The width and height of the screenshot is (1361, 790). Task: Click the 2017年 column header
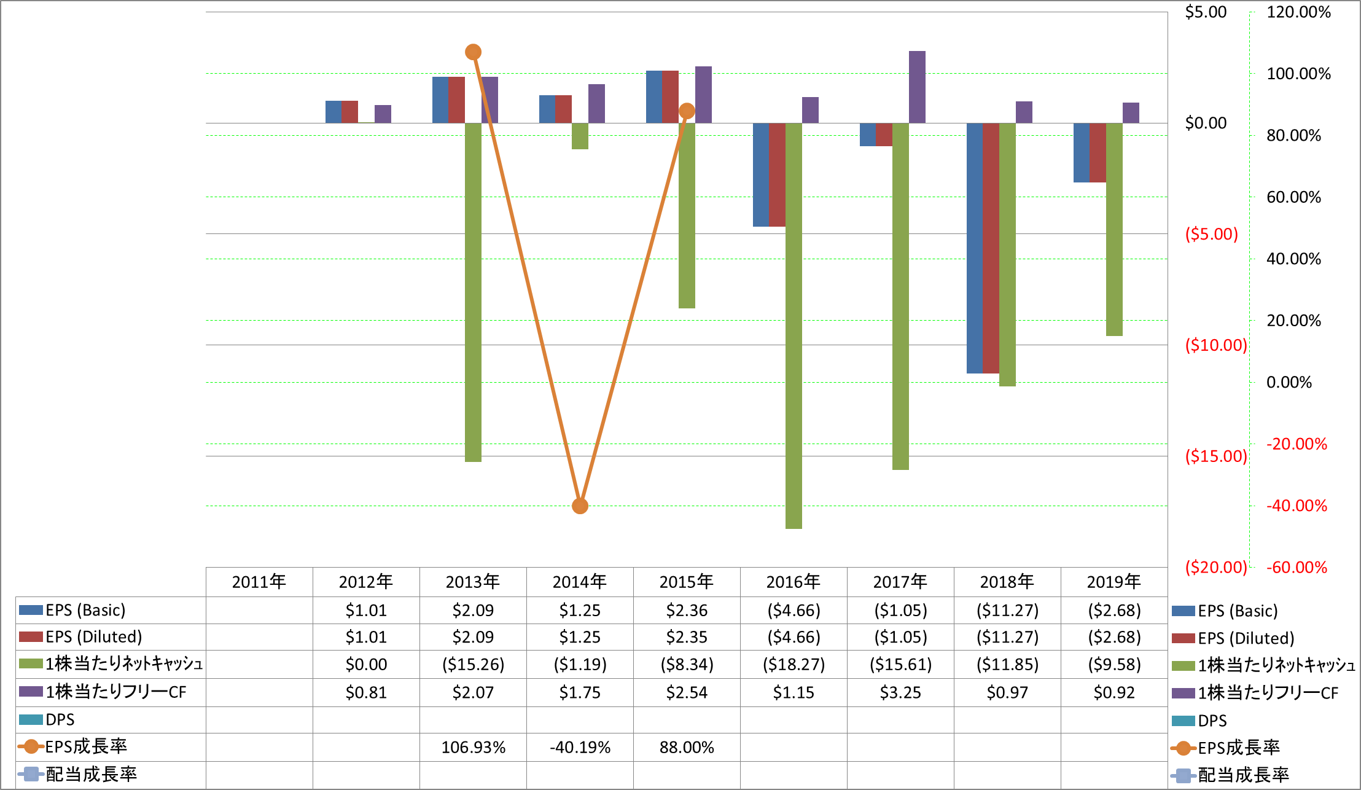click(x=900, y=582)
